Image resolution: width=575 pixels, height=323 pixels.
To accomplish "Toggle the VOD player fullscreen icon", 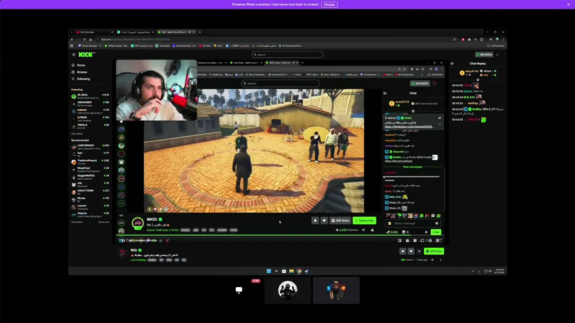I will [422, 240].
